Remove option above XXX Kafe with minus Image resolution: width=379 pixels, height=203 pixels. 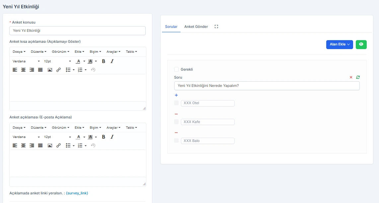click(176, 114)
